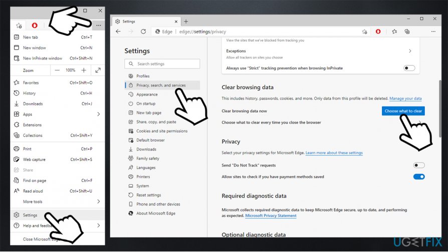The height and width of the screenshot is (252, 448).
Task: Open About Microsoft Edge
Action: (x=162, y=213)
